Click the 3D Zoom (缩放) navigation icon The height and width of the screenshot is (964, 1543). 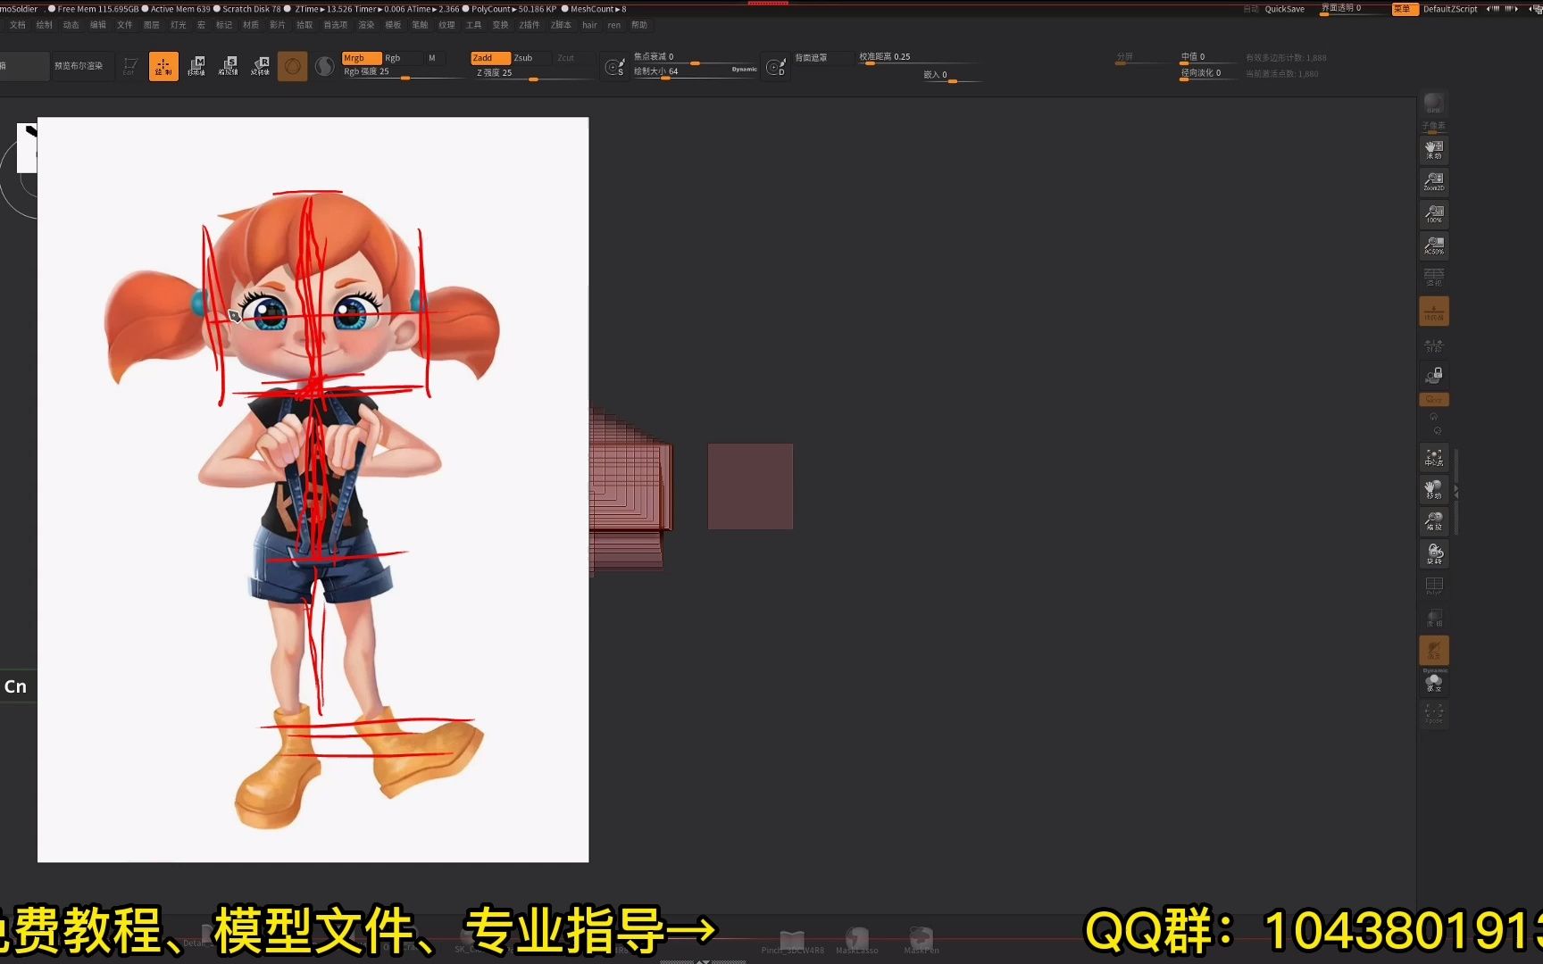(1434, 522)
